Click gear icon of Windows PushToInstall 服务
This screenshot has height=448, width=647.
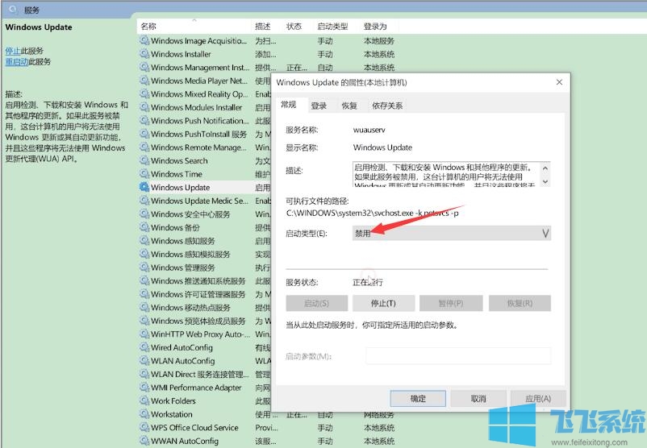coord(144,134)
